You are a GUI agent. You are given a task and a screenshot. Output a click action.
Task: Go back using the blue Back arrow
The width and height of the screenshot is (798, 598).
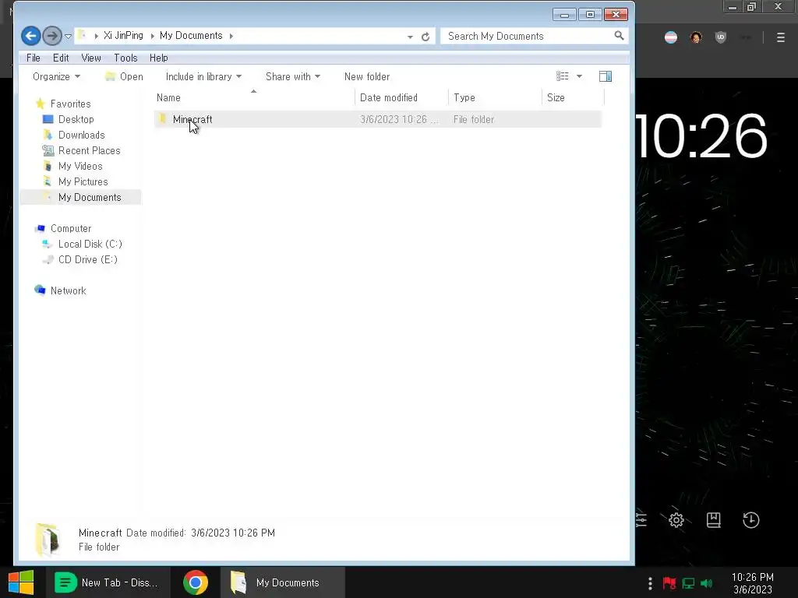point(30,36)
